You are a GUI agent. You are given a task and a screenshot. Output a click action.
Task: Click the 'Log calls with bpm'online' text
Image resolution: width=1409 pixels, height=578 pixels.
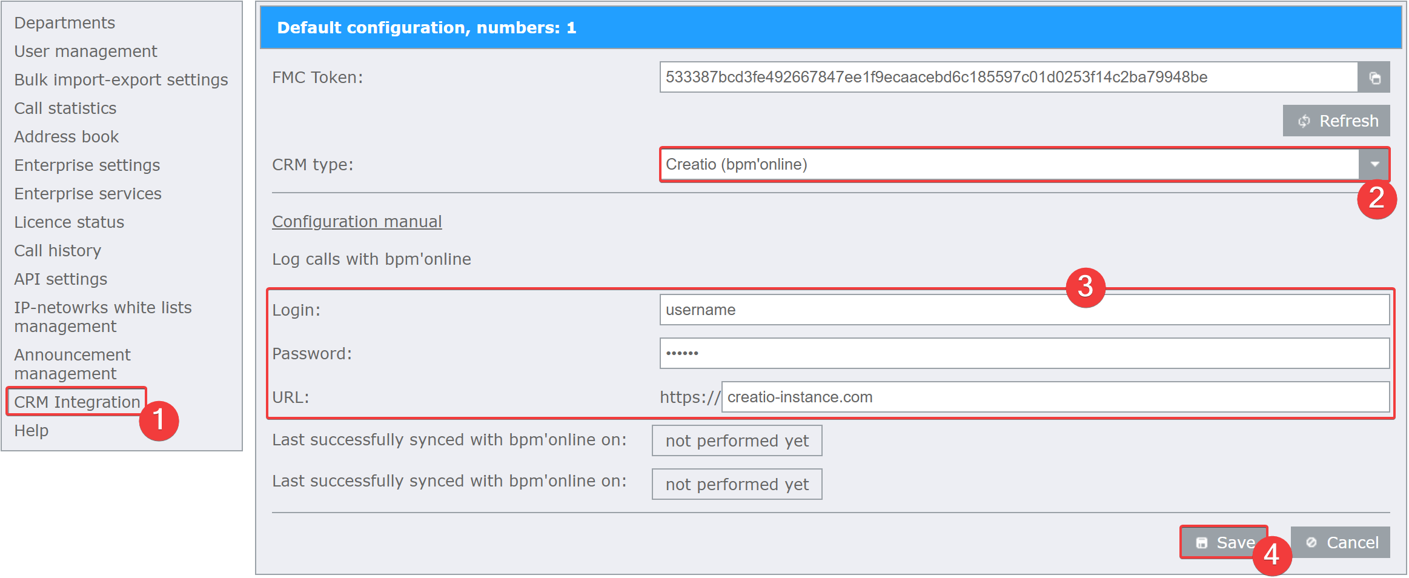click(x=371, y=259)
